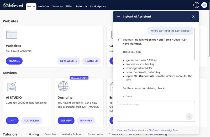Screen dimensions: 210x137
Task: Open the SiteGround Knowledge Base link
Action: pyautogui.click(x=163, y=130)
